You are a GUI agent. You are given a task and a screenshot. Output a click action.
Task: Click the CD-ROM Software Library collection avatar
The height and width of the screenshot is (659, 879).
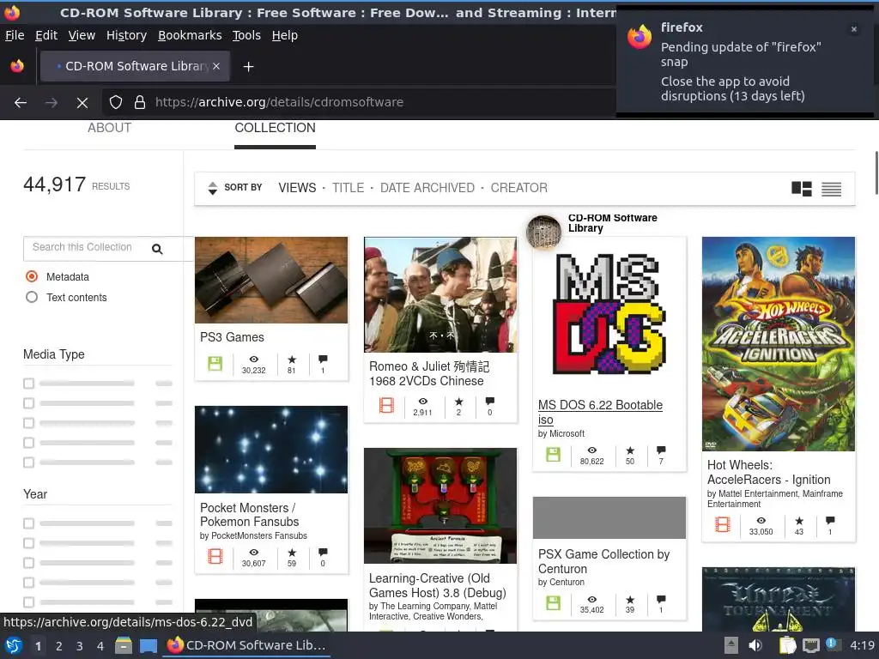click(x=543, y=232)
